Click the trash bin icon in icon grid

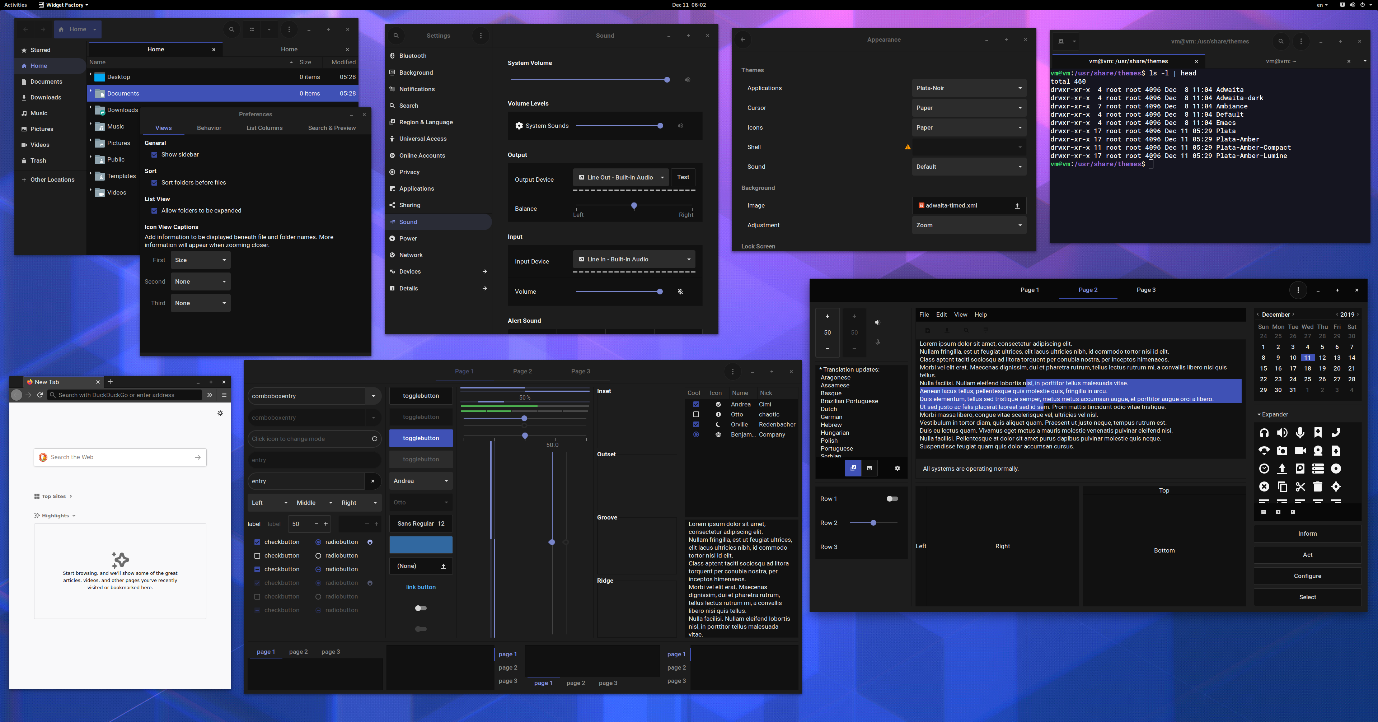[1318, 486]
